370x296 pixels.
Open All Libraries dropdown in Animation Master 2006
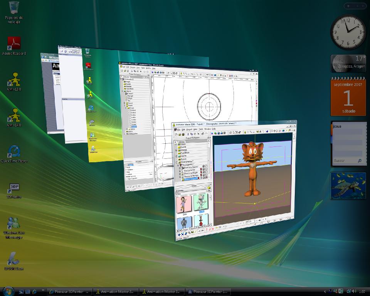(191, 190)
